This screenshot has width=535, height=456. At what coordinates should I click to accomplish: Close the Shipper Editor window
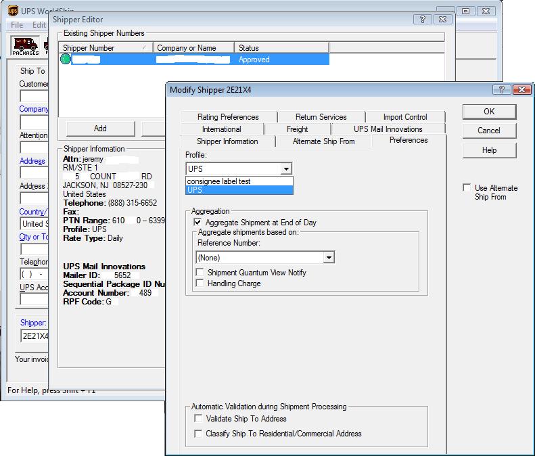pos(442,20)
